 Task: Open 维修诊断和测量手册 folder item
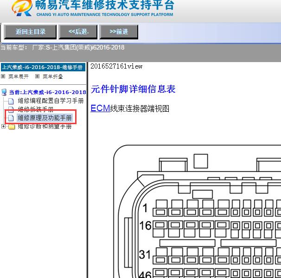click(x=45, y=126)
